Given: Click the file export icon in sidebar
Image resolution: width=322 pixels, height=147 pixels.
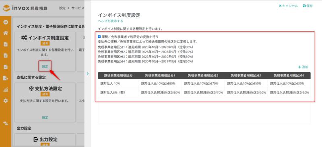Looking at the screenshot, I should 6,78.
